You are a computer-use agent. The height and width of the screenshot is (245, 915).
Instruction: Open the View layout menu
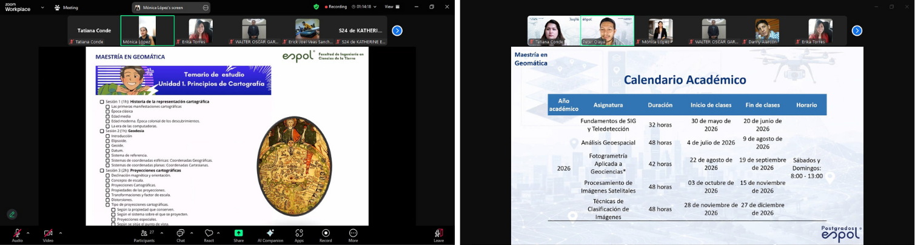tap(392, 7)
